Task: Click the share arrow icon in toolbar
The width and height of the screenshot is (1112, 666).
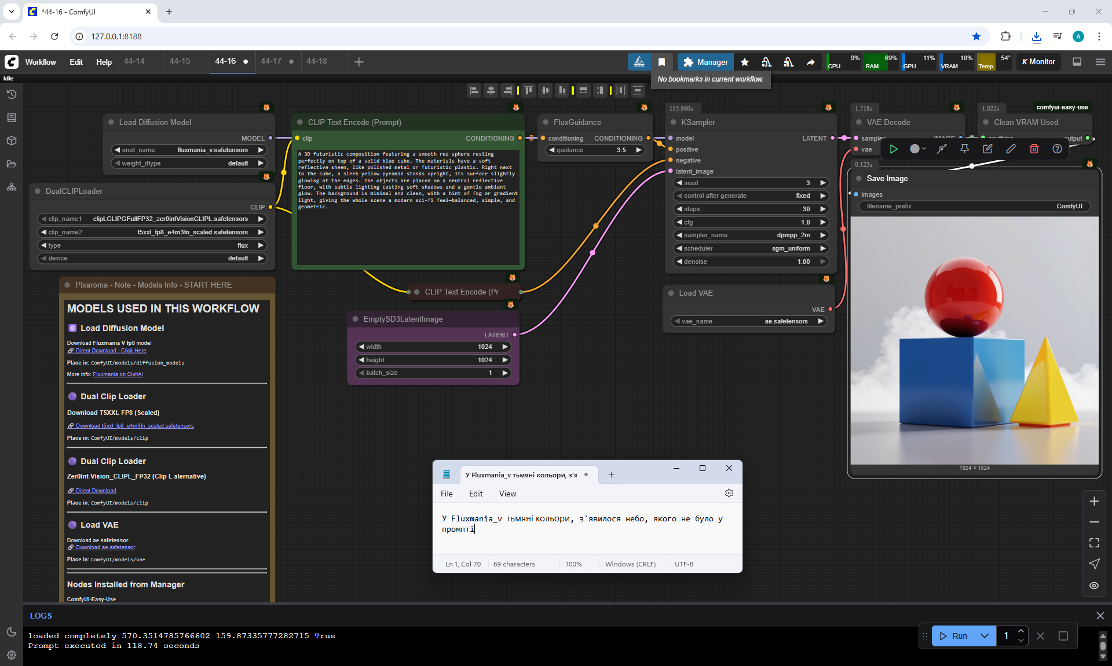Action: [x=810, y=62]
